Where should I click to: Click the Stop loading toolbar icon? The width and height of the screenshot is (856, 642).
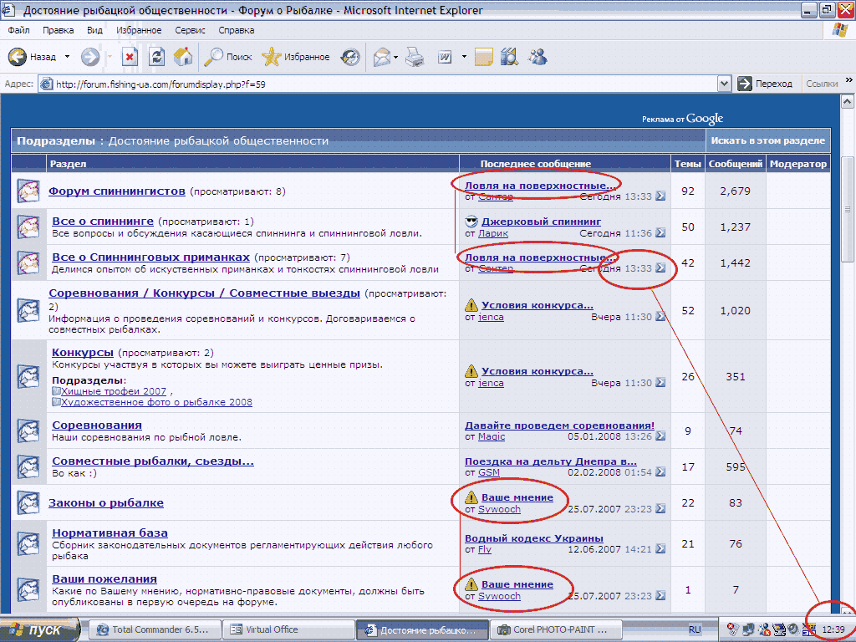pos(130,57)
